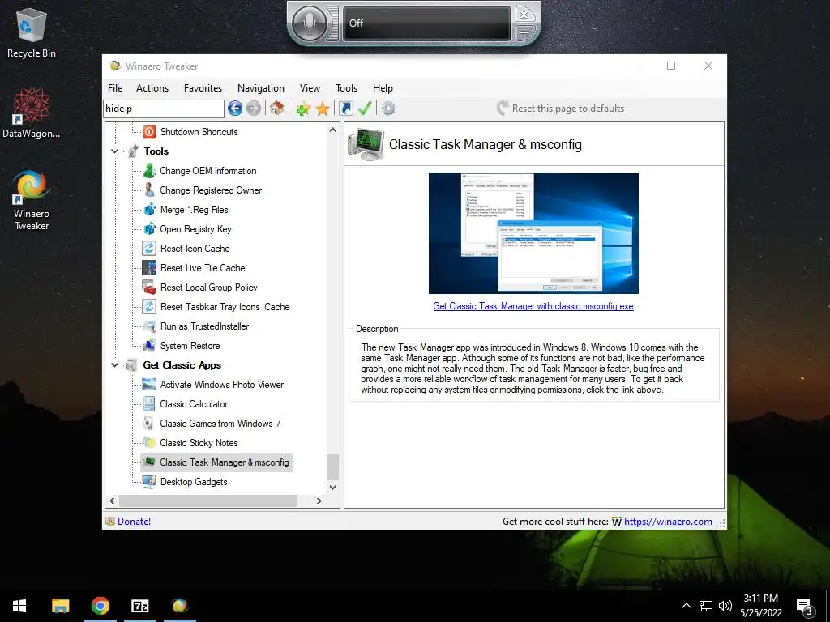Open the Favorites menu
This screenshot has height=622, width=830.
203,88
